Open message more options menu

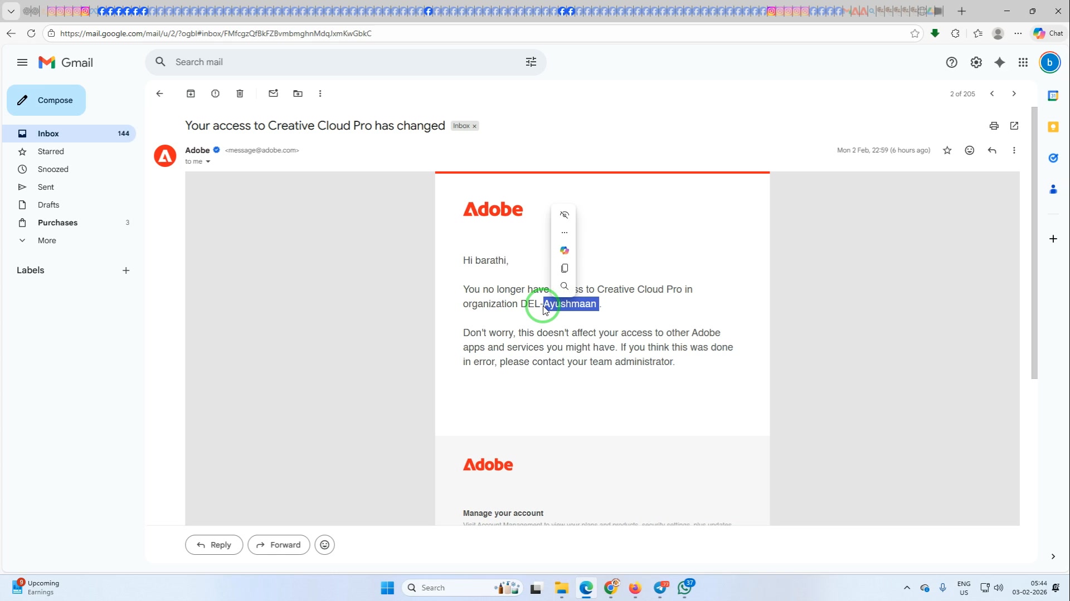coord(1014,150)
